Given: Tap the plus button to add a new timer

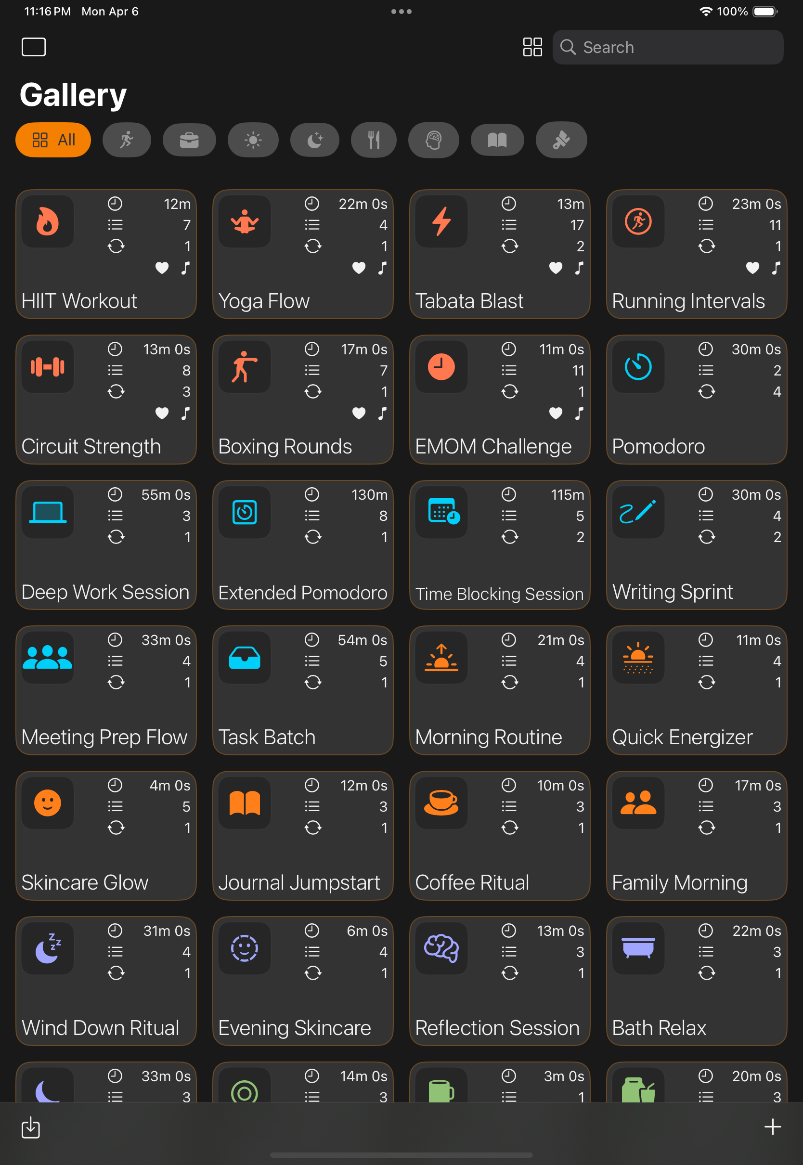Looking at the screenshot, I should [x=773, y=1127].
